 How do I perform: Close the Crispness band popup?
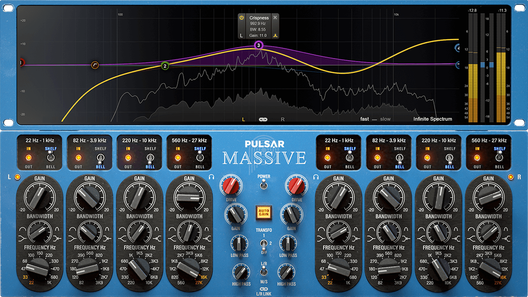pos(275,18)
